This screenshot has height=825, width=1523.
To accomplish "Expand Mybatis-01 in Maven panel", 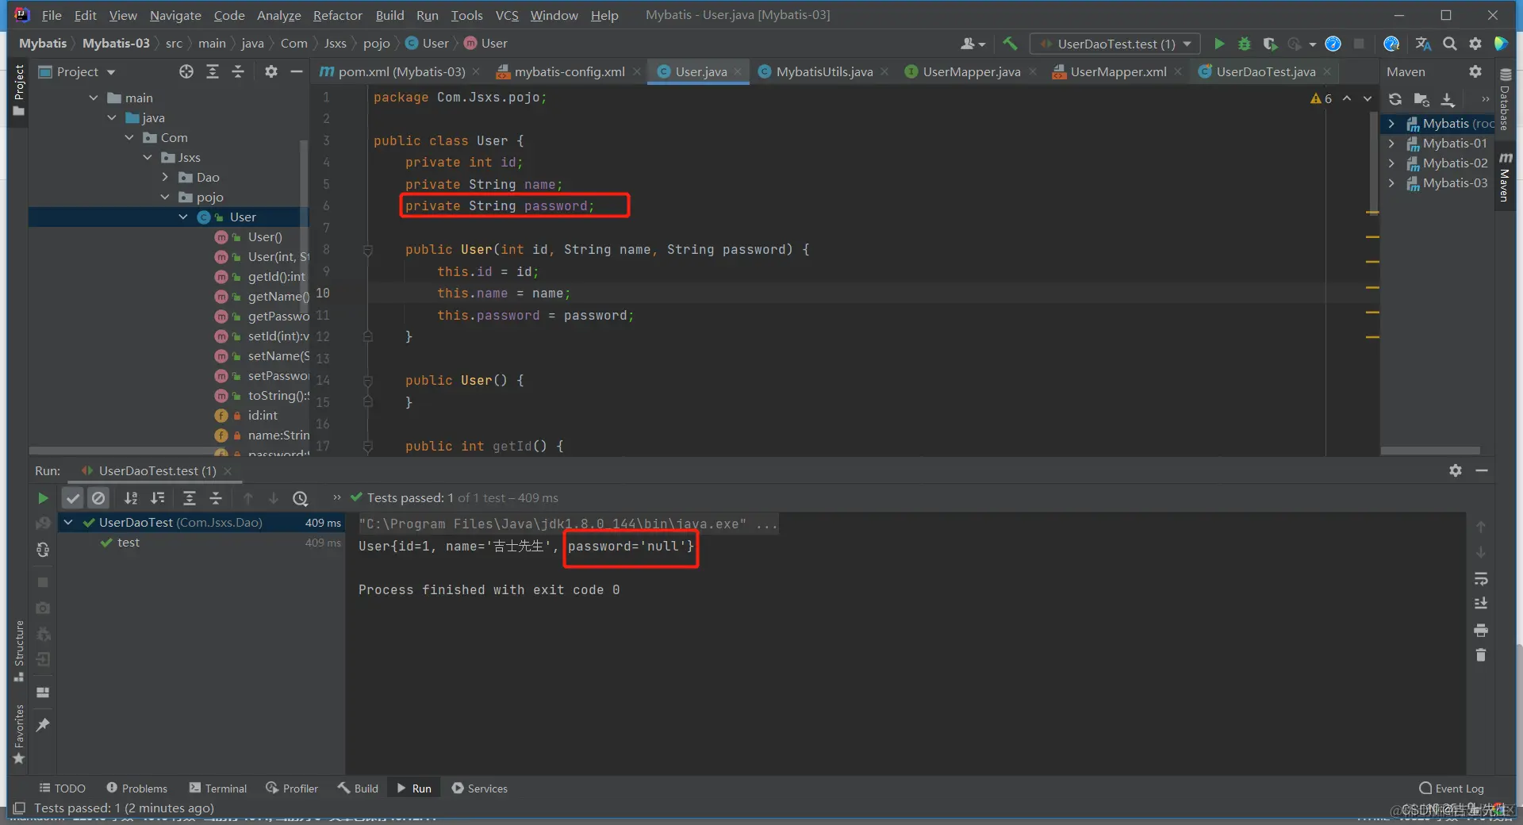I will click(1391, 144).
